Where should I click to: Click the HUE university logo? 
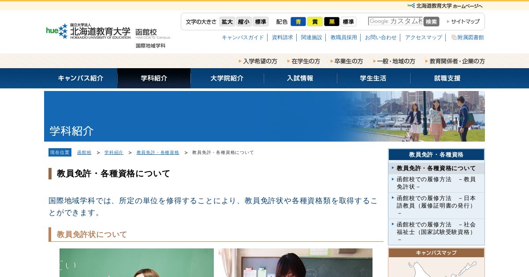pyautogui.click(x=88, y=31)
